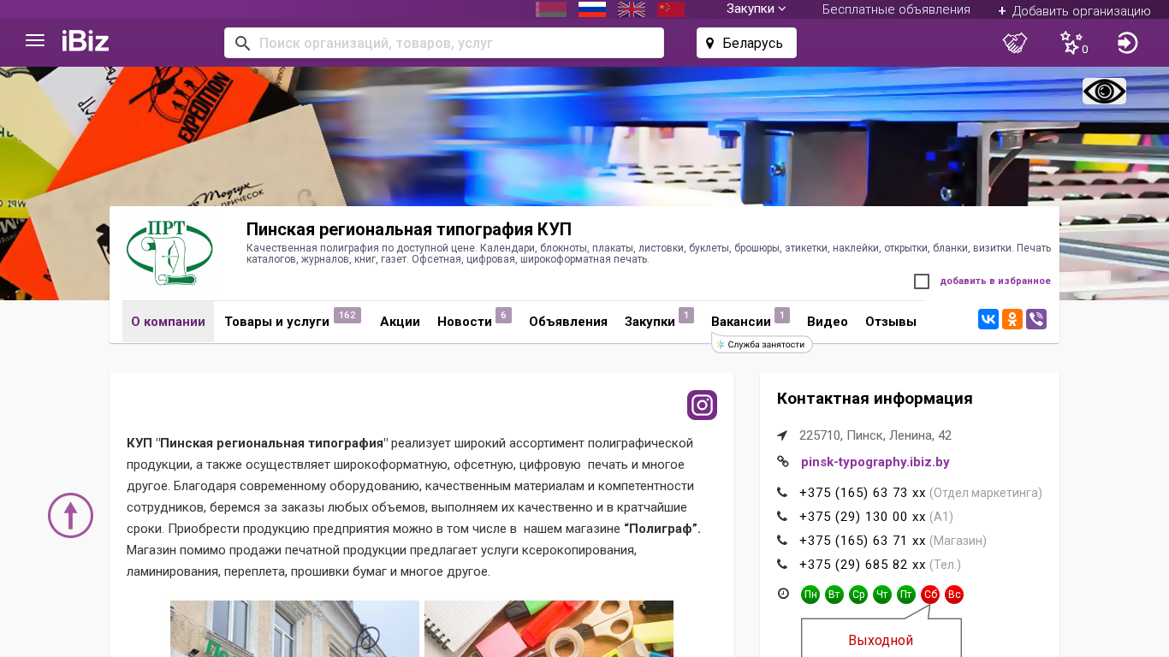Image resolution: width=1169 pixels, height=657 pixels.
Task: Select Saturday (Сб) schedule circle
Action: 930,595
